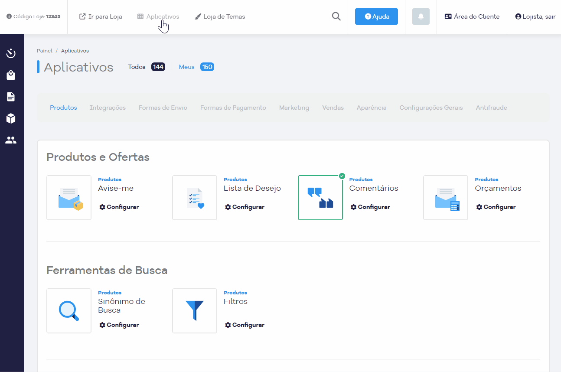Switch to the Formas de Envio tab
This screenshot has width=561, height=372.
[x=163, y=108]
